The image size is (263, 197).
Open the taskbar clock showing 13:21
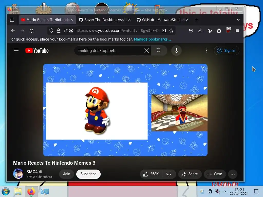pyautogui.click(x=239, y=191)
